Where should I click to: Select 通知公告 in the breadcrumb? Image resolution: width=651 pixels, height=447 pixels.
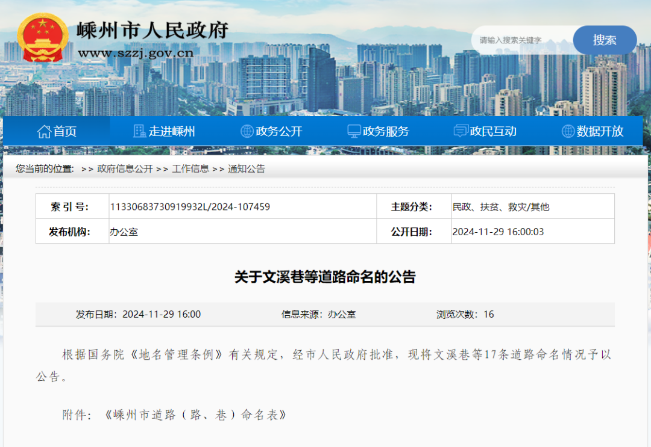tap(247, 169)
